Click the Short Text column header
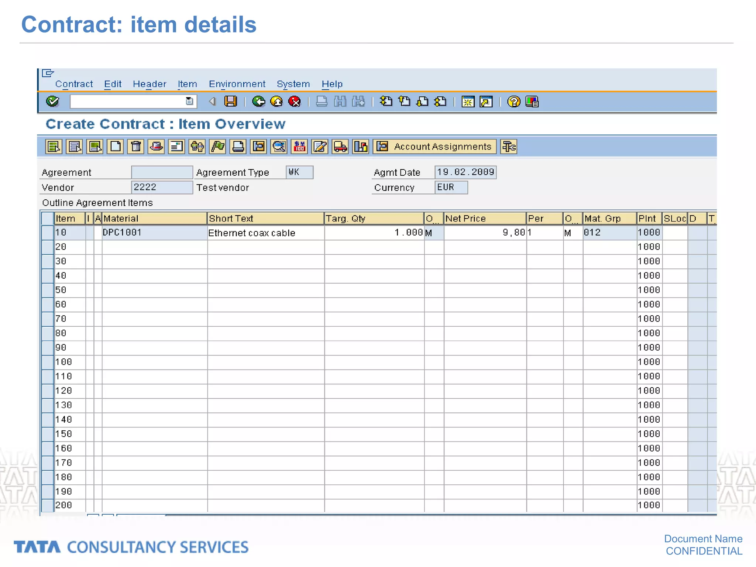This screenshot has height=567, width=756. [266, 219]
